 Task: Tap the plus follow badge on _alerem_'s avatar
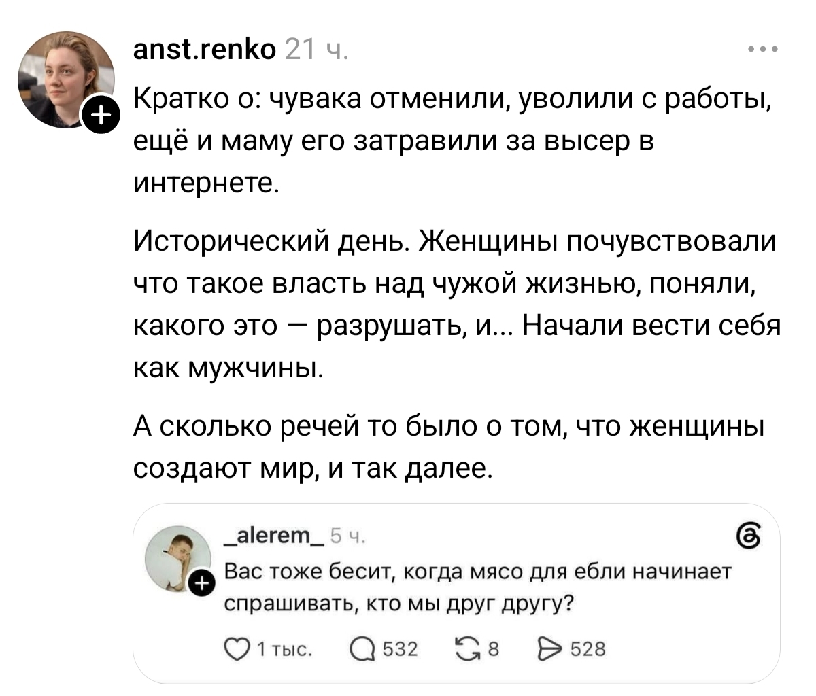(201, 584)
